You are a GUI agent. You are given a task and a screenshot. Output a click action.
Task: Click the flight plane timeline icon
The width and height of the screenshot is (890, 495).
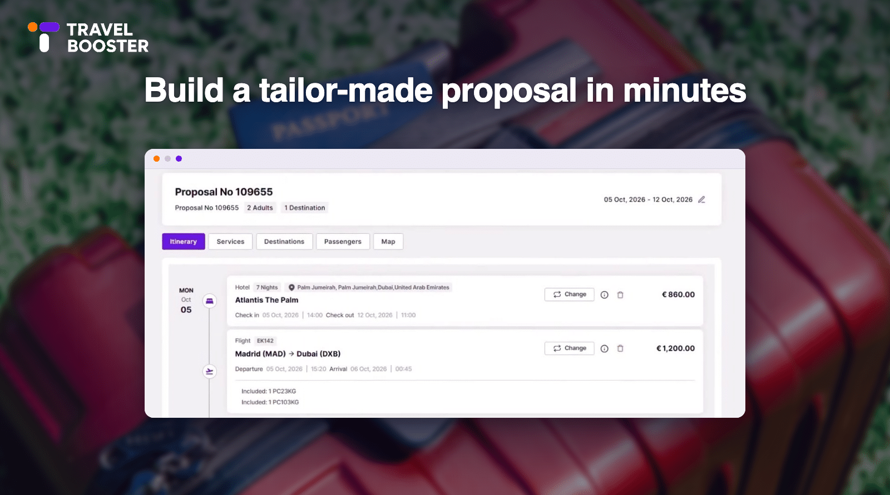(210, 372)
